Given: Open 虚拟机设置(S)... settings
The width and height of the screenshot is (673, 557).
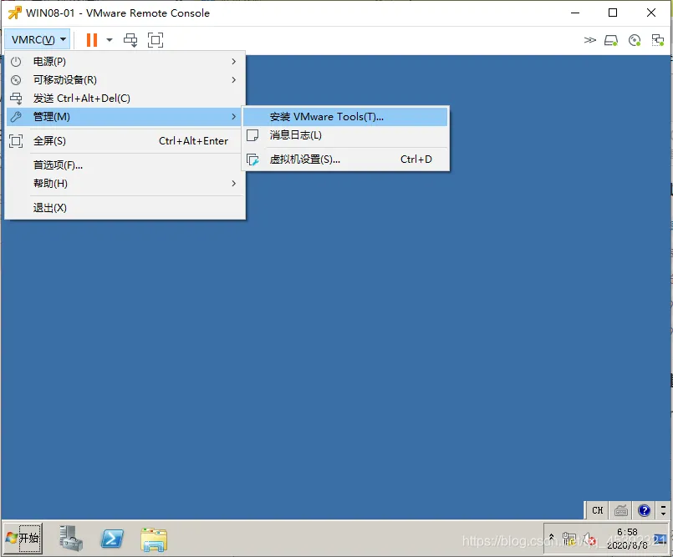Looking at the screenshot, I should pyautogui.click(x=345, y=160).
